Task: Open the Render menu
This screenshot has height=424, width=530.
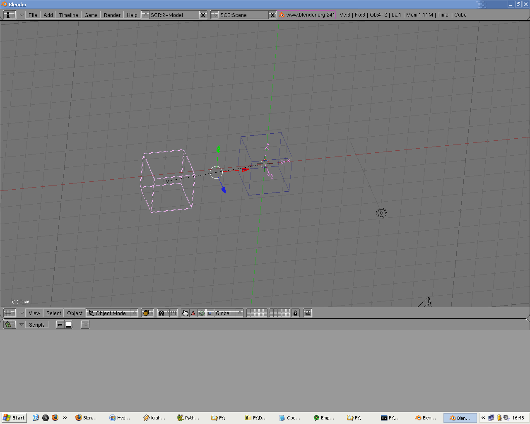Action: (x=112, y=15)
